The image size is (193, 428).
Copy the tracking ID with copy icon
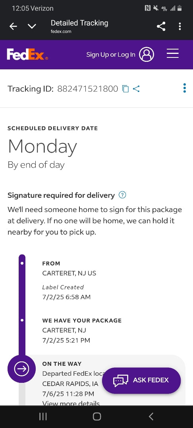[x=125, y=89]
